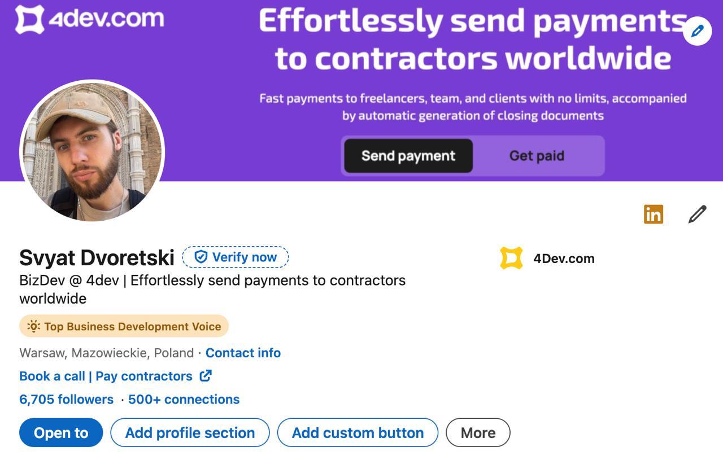This screenshot has width=723, height=464.
Task: Open the 500+ connections page
Action: [x=183, y=399]
